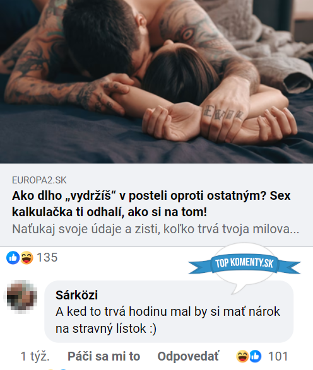This screenshot has height=370, width=313.
Task: Reply to comment with 'Odpovedať'
Action: [188, 356]
